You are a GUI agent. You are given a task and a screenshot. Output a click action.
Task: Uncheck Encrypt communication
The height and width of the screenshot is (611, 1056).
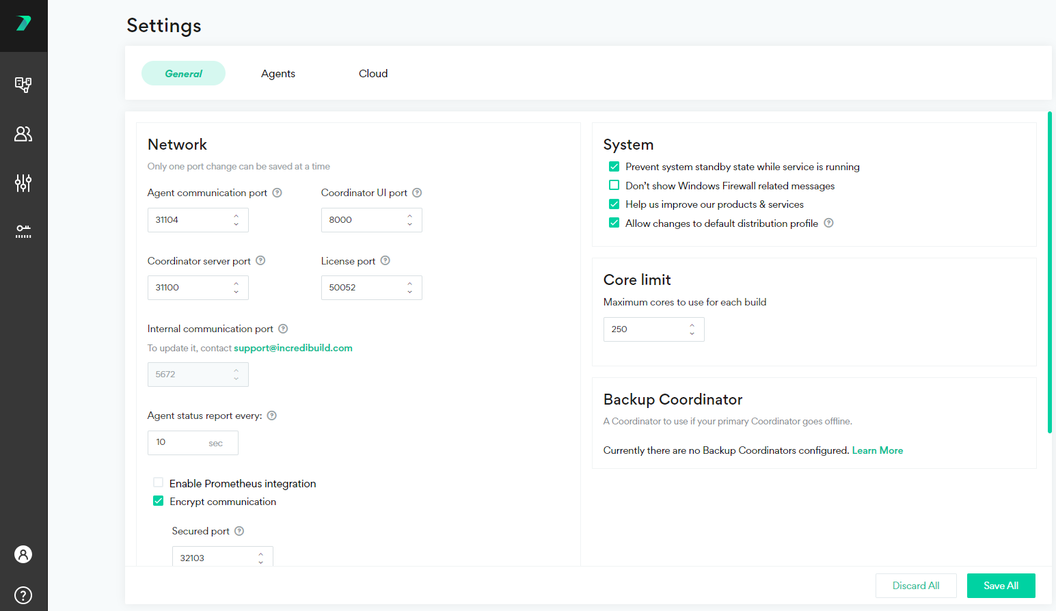(x=159, y=501)
